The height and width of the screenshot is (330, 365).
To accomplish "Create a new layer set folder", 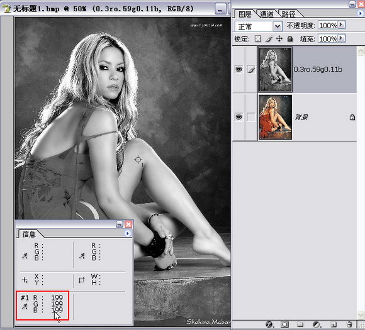I will pos(300,324).
